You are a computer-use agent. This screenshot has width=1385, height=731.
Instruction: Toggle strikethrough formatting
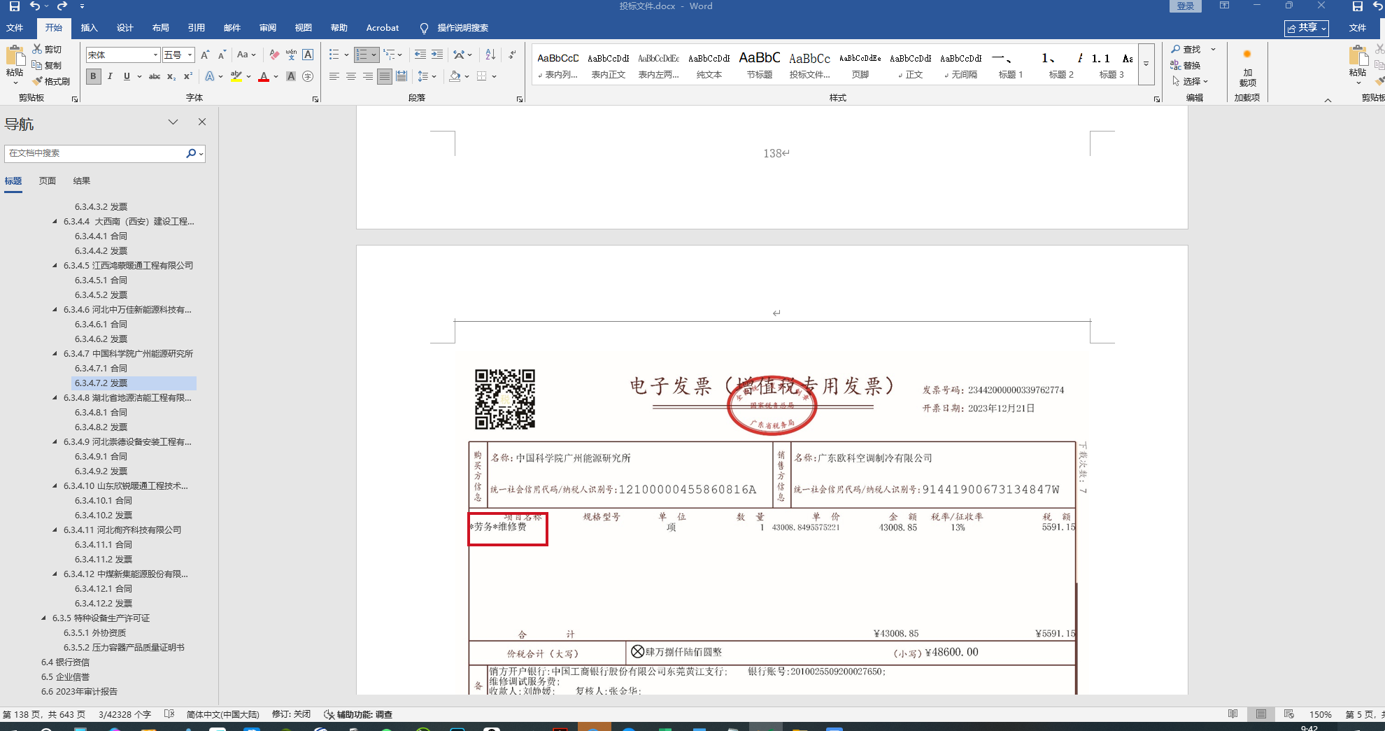(x=155, y=76)
